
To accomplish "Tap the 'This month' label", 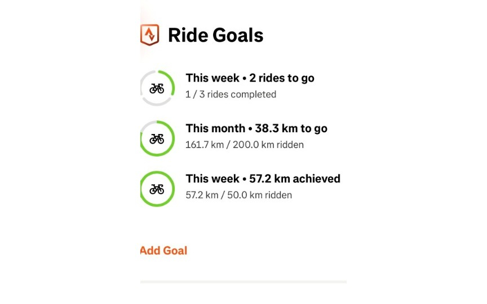I will click(x=214, y=128).
